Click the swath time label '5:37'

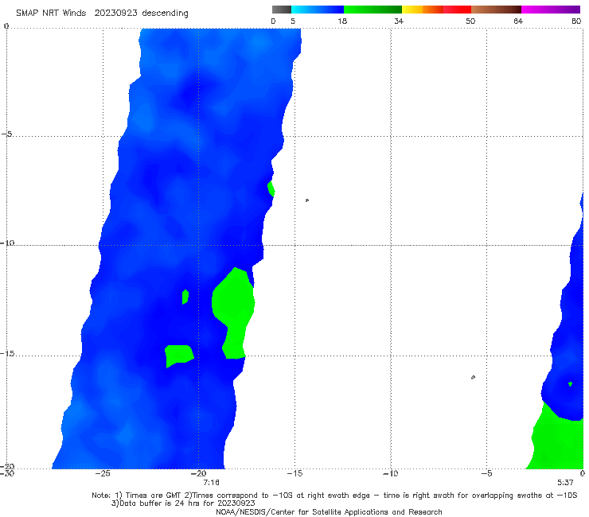point(565,483)
